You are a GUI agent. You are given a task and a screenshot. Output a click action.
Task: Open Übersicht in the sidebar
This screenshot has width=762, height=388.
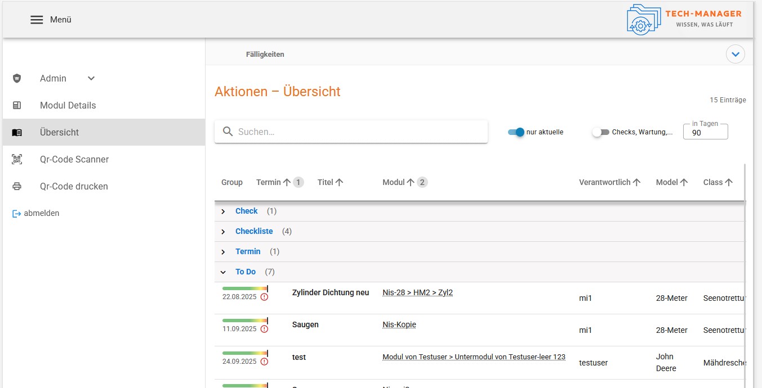pos(59,133)
